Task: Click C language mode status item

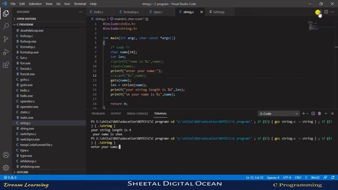Action: [306, 177]
